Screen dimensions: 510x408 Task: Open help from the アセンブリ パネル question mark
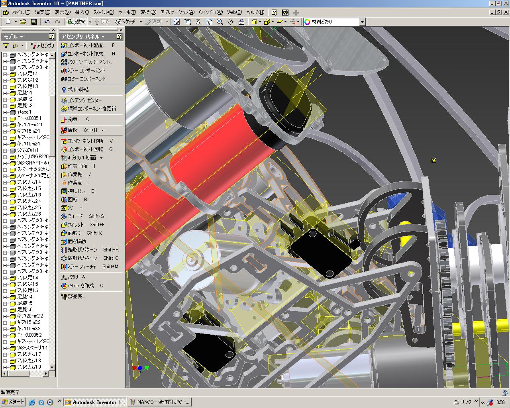point(119,37)
